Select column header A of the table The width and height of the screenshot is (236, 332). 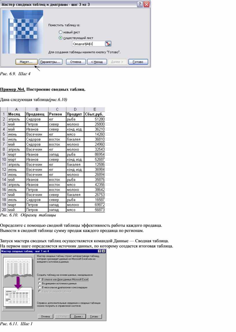click(x=16, y=110)
